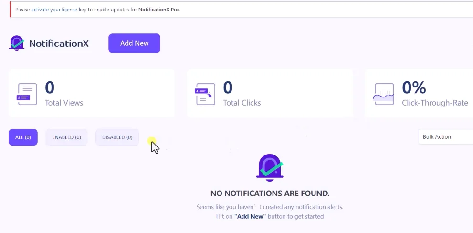The image size is (473, 233).
Task: Click the bold "Add New" hint text
Action: (x=250, y=216)
